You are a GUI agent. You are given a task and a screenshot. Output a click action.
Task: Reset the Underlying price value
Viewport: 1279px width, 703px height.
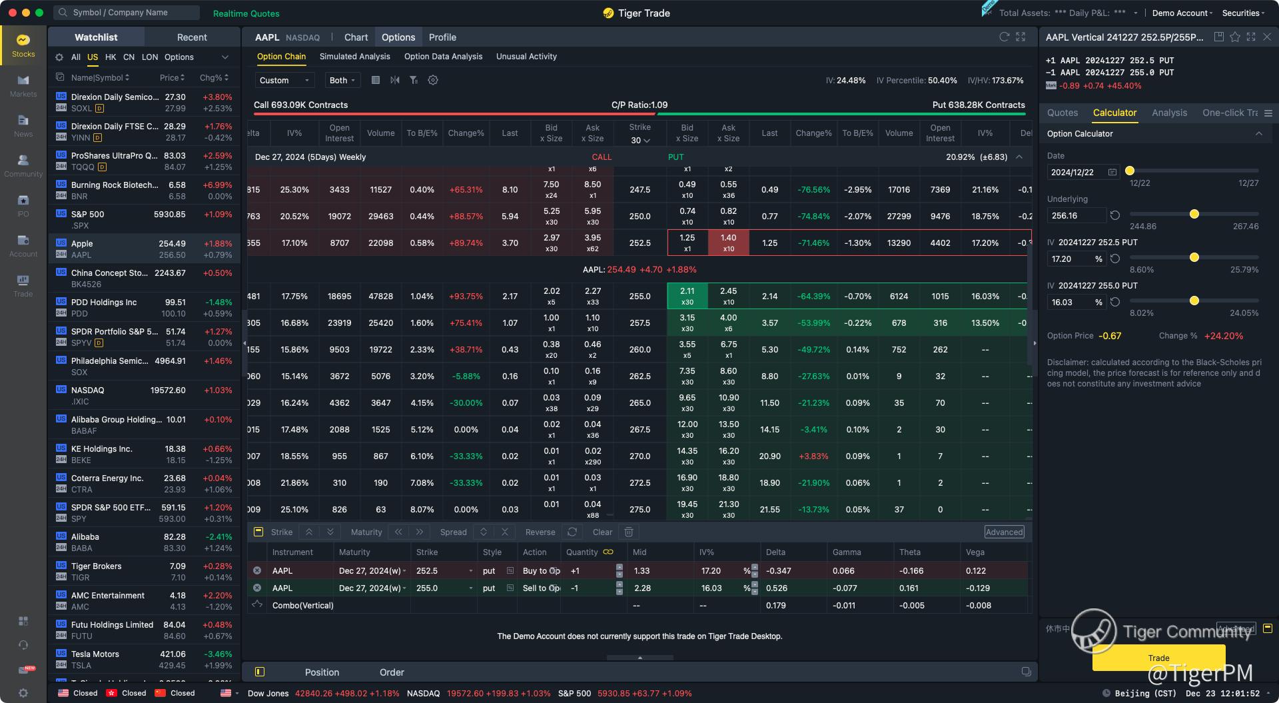point(1114,215)
